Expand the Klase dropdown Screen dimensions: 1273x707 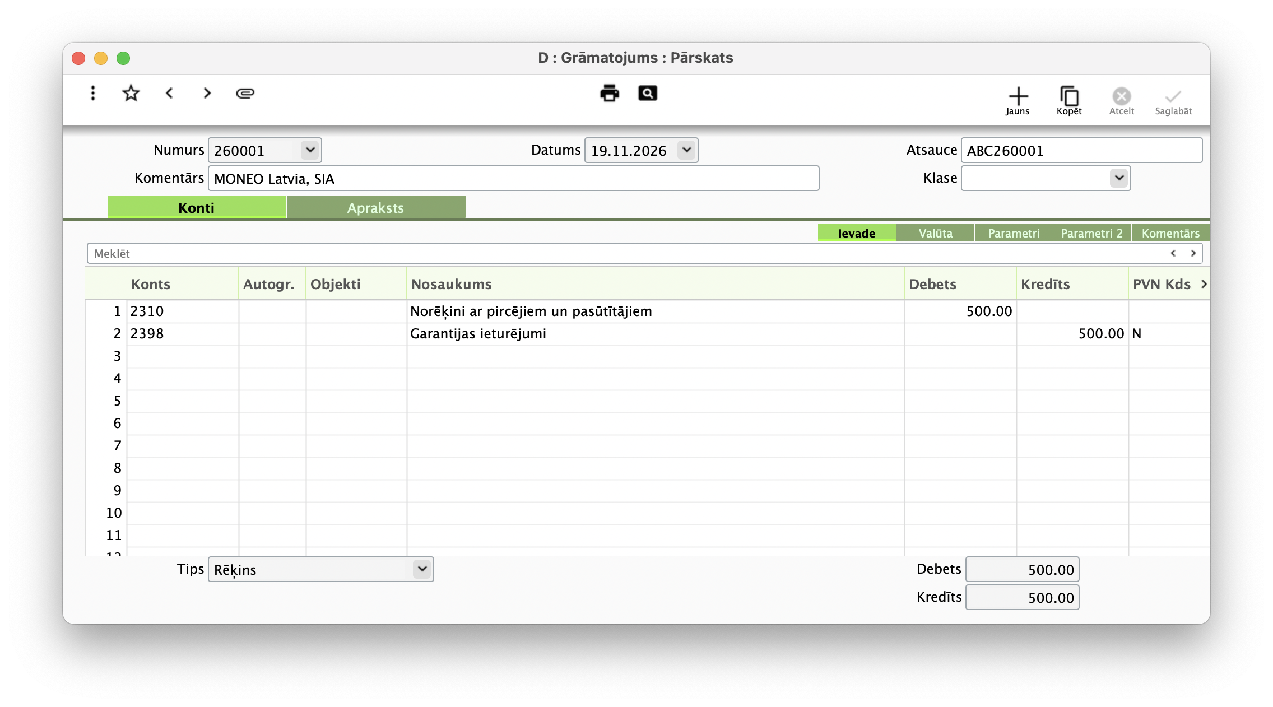(1119, 178)
